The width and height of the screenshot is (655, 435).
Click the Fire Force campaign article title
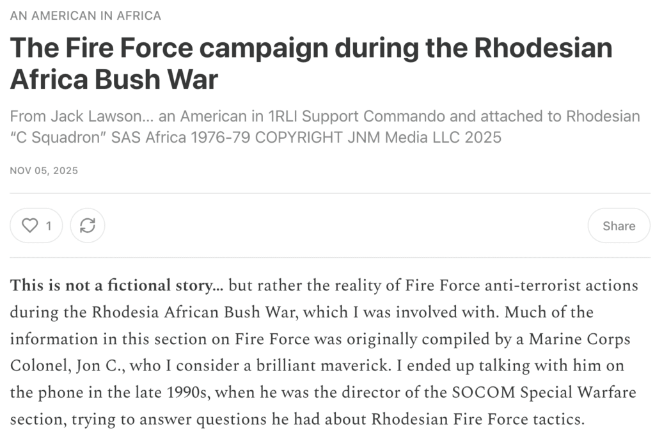point(311,49)
